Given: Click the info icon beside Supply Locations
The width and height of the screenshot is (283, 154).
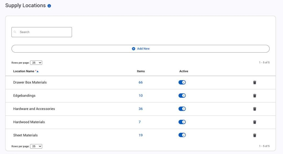Looking at the screenshot, I should tap(49, 6).
